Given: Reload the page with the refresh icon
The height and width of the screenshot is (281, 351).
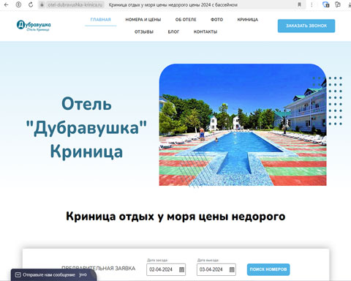Looking at the screenshot, I should 31,4.
